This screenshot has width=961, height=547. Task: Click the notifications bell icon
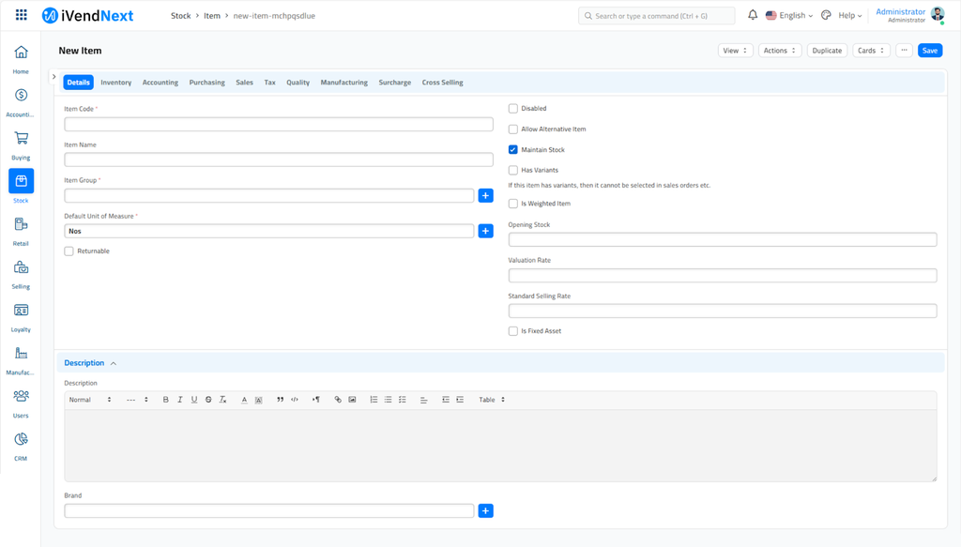click(753, 15)
